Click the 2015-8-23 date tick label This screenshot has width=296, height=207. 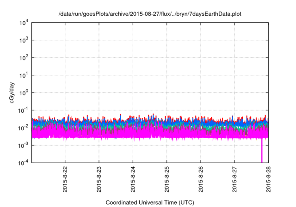click(x=99, y=179)
